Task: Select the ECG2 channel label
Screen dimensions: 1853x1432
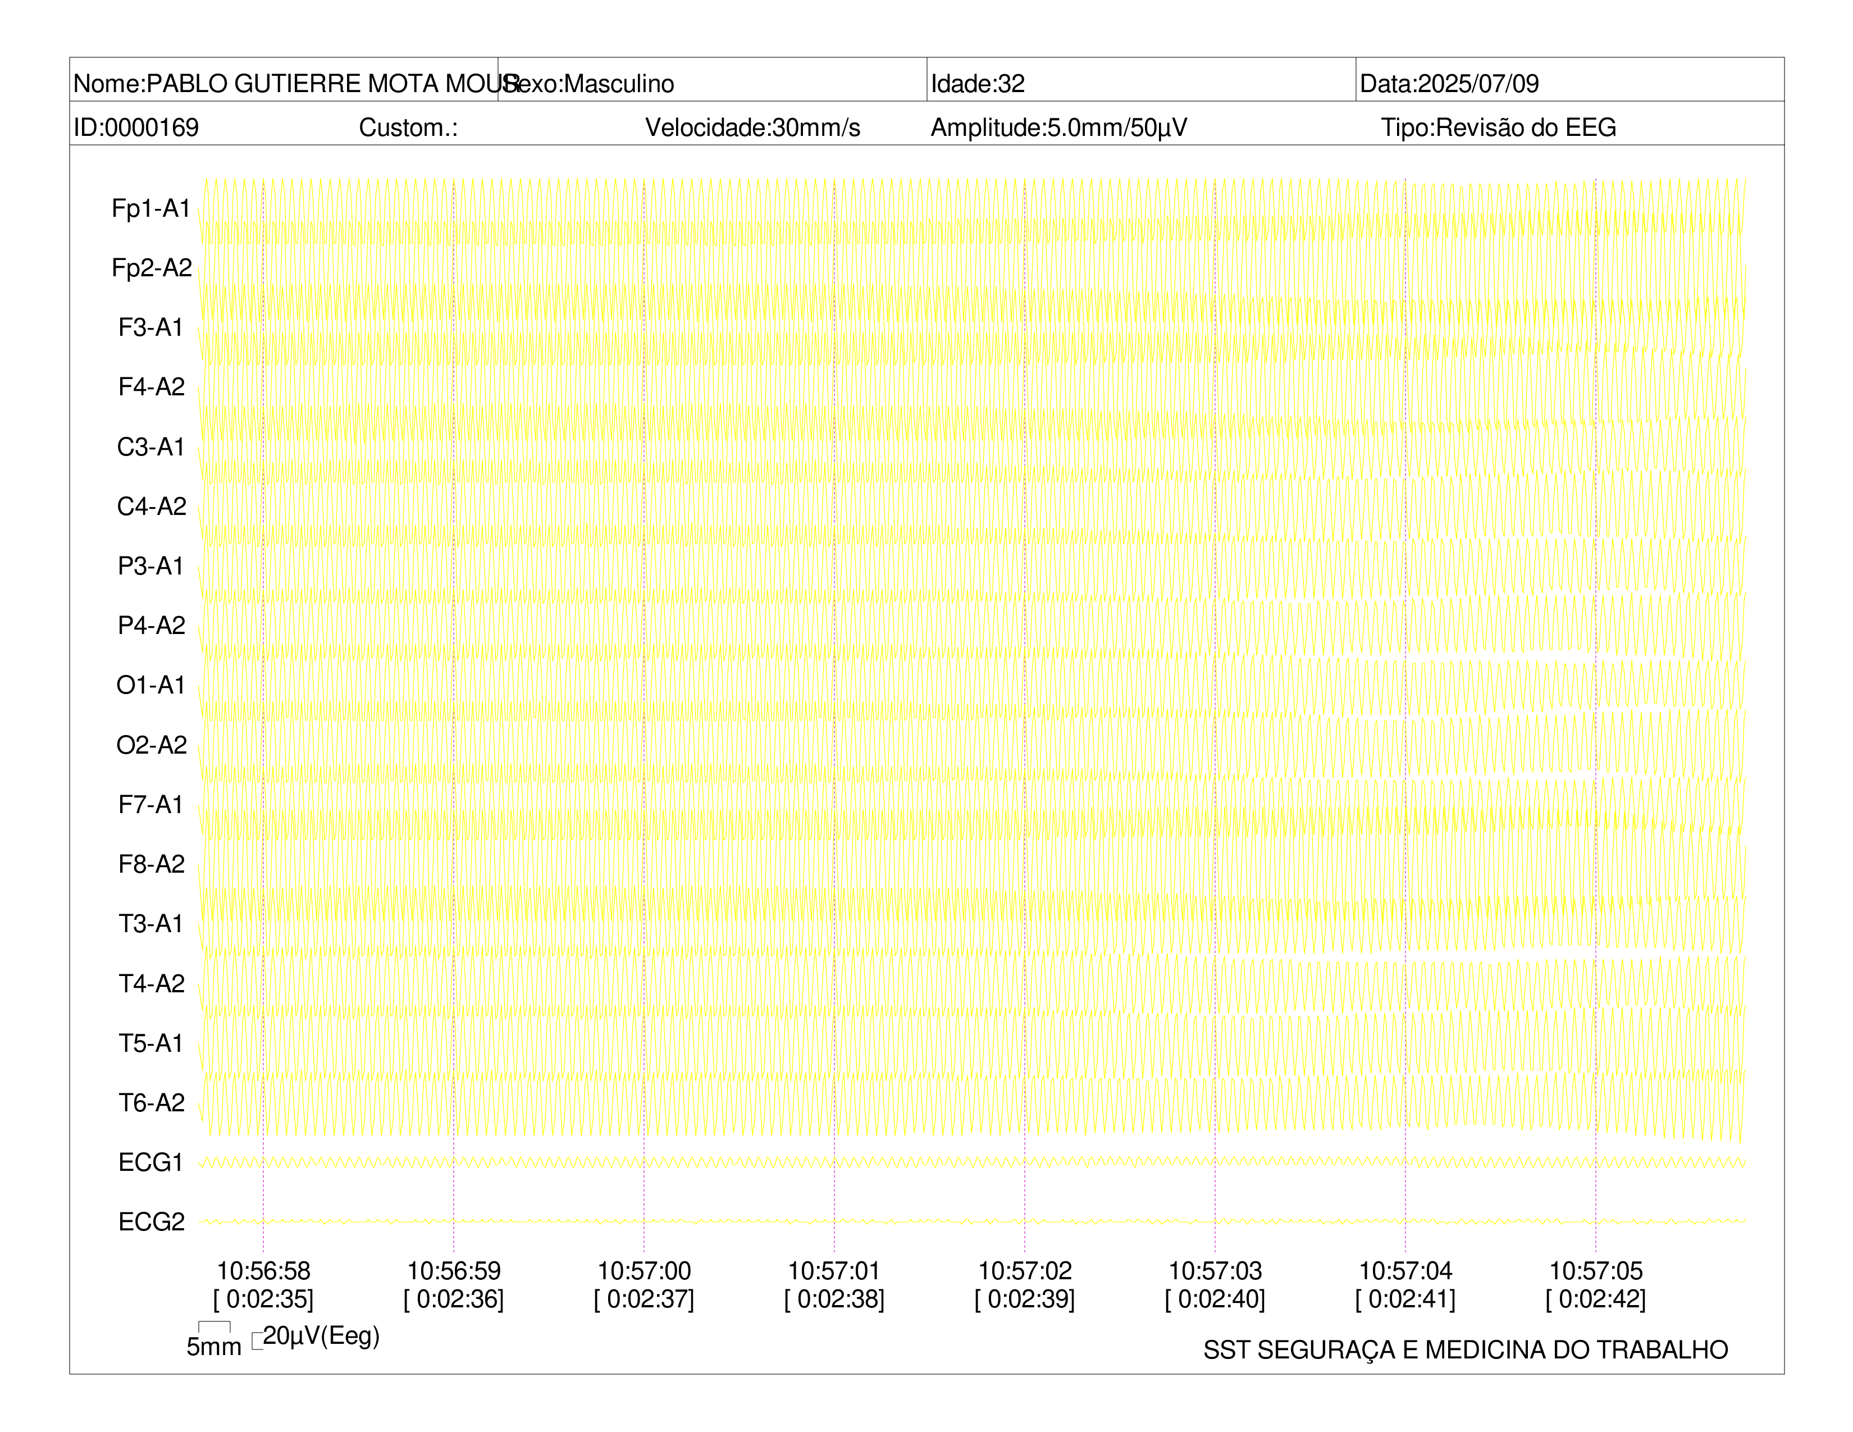Action: 151,1221
